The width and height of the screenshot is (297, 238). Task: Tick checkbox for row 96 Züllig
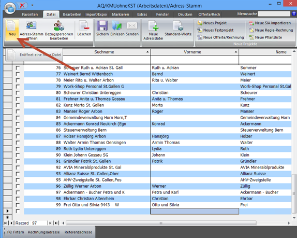pyautogui.click(x=18, y=186)
